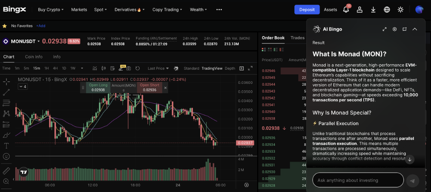431x192 pixels.
Task: Click the download app icon
Action: 373,9
